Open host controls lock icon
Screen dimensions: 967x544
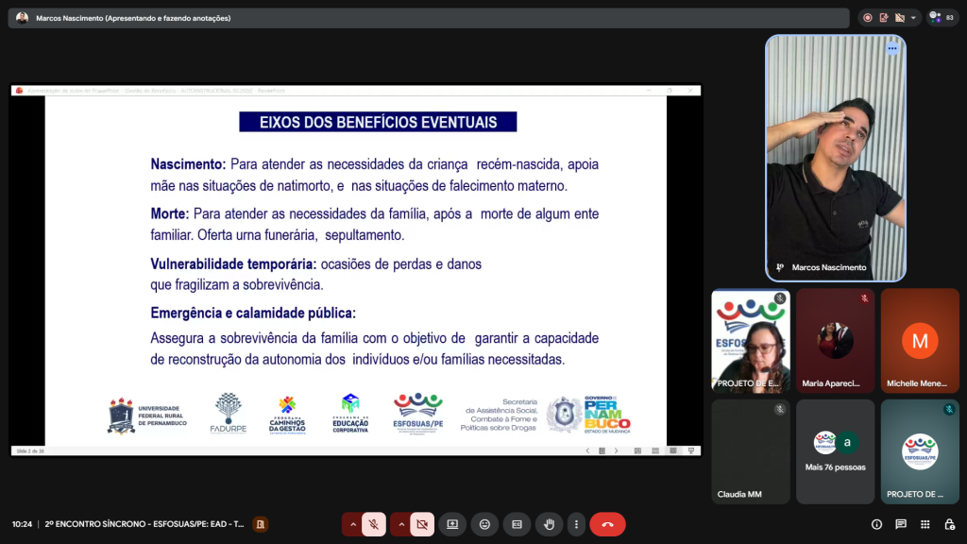point(948,524)
